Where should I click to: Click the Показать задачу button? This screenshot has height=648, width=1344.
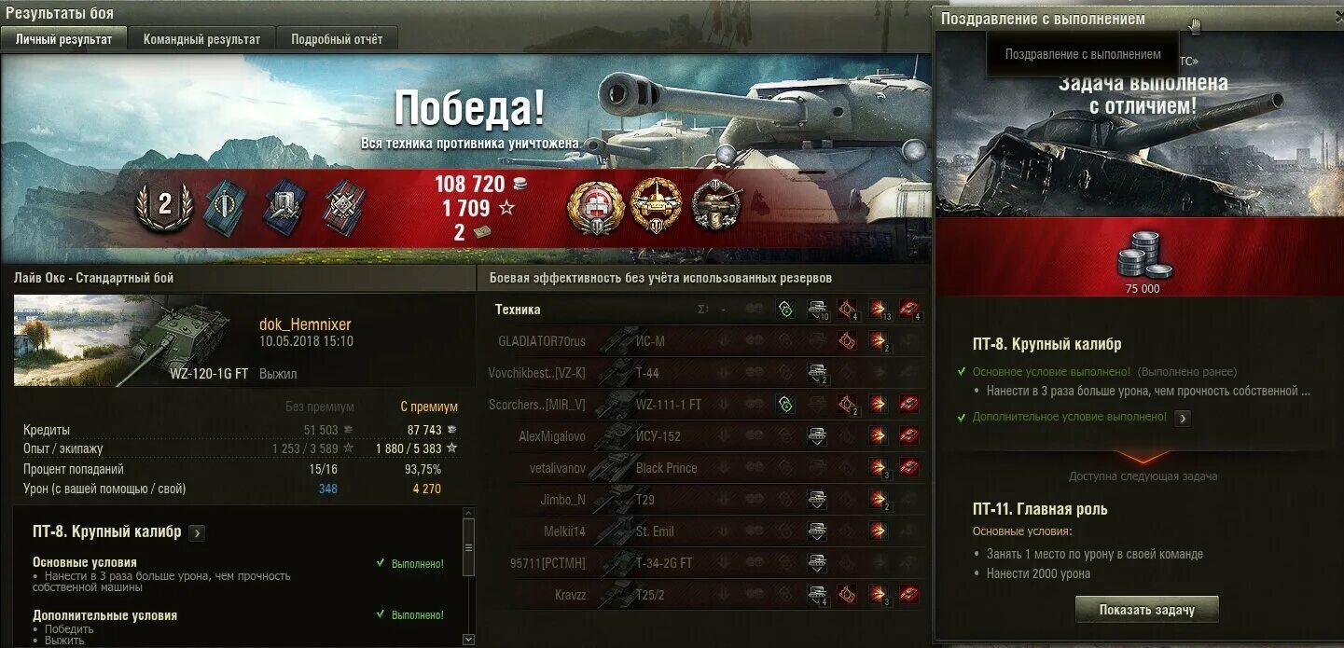coord(1146,610)
